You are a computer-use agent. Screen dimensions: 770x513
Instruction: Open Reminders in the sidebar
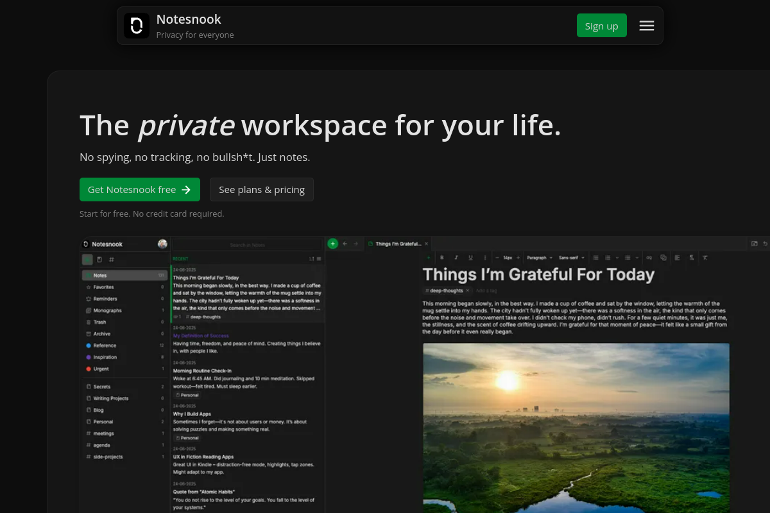124,299
